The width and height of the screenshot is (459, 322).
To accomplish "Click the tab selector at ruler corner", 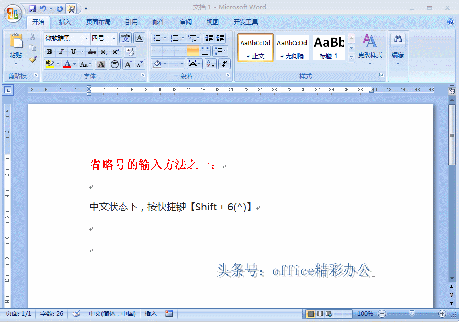I will coord(8,90).
